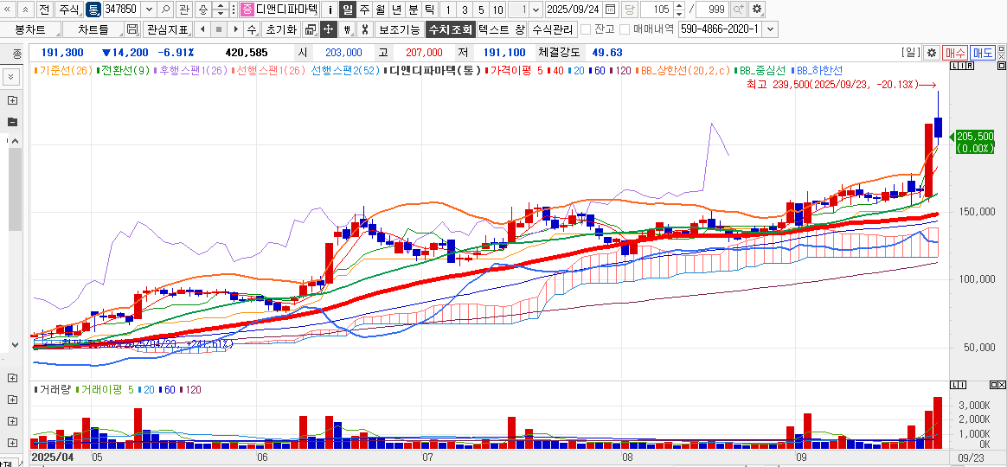
Task: Open the 봉차트 chart type dropdown
Action: click(x=30, y=29)
